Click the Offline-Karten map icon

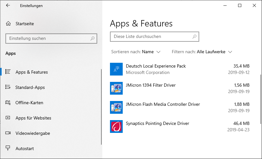(x=8, y=103)
